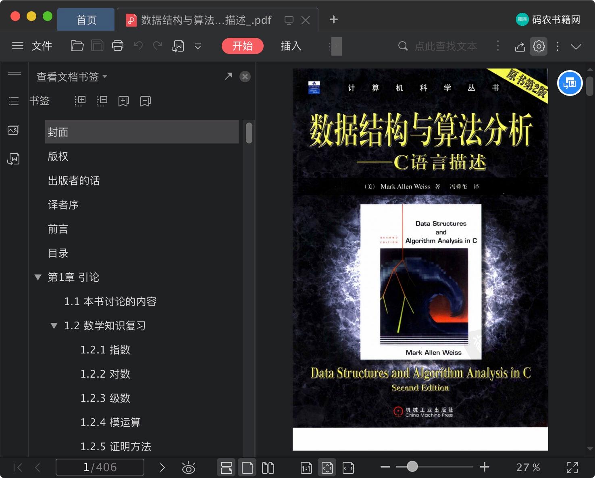Enable continuous scrolling view mode
The image size is (595, 478).
pyautogui.click(x=227, y=468)
